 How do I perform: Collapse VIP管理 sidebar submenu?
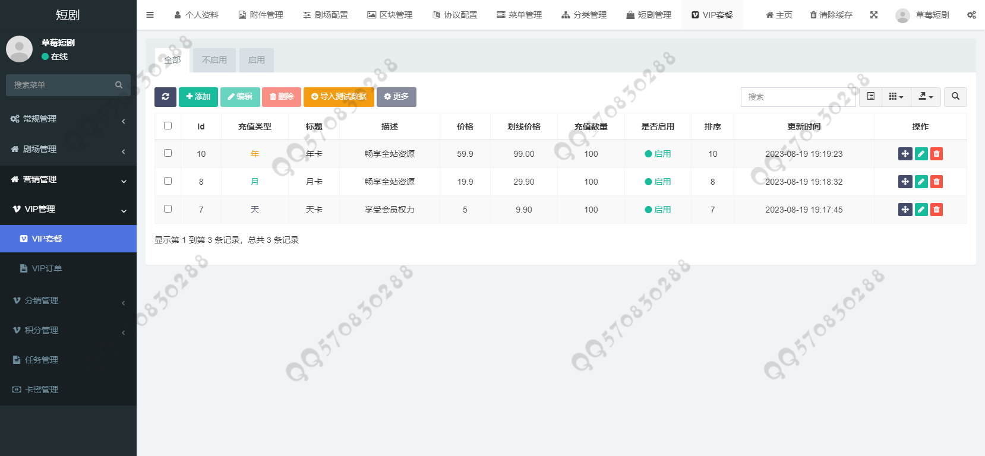pyautogui.click(x=68, y=209)
